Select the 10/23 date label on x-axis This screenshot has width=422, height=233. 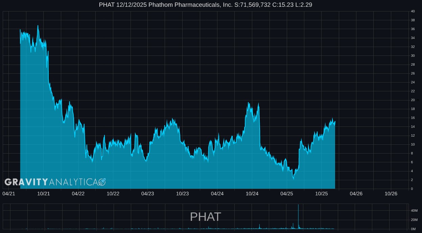click(x=182, y=194)
